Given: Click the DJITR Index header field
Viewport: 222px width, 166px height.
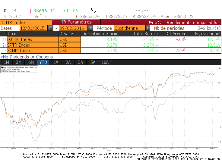Looking at the screenshot, I should (26, 22).
